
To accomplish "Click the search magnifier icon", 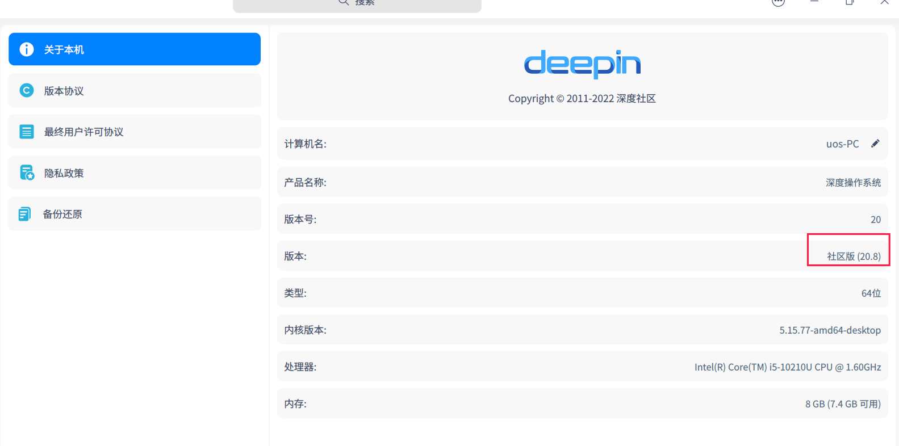I will 344,2.
